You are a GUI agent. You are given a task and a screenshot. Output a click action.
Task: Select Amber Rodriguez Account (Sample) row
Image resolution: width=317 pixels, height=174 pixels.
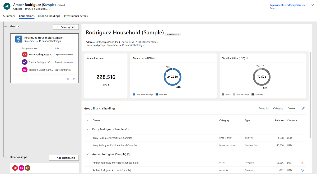(x=195, y=170)
